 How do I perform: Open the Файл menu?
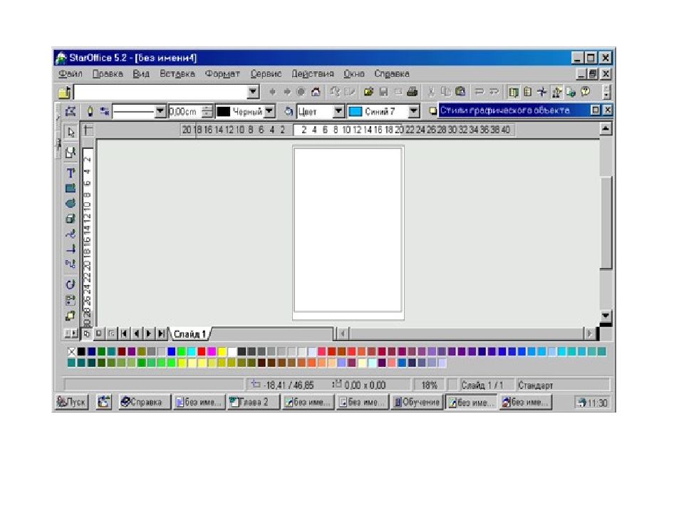coord(71,73)
